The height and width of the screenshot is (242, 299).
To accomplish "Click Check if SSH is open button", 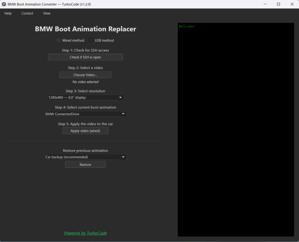I will 85,57.
